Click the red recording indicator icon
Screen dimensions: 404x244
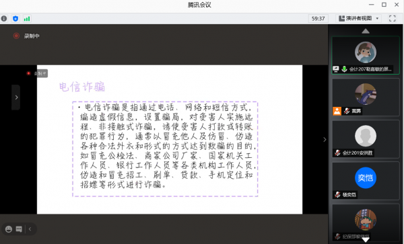16,36
